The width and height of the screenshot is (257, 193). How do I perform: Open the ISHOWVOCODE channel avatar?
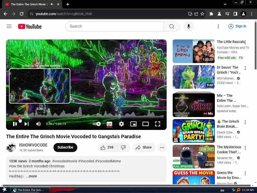pyautogui.click(x=11, y=147)
